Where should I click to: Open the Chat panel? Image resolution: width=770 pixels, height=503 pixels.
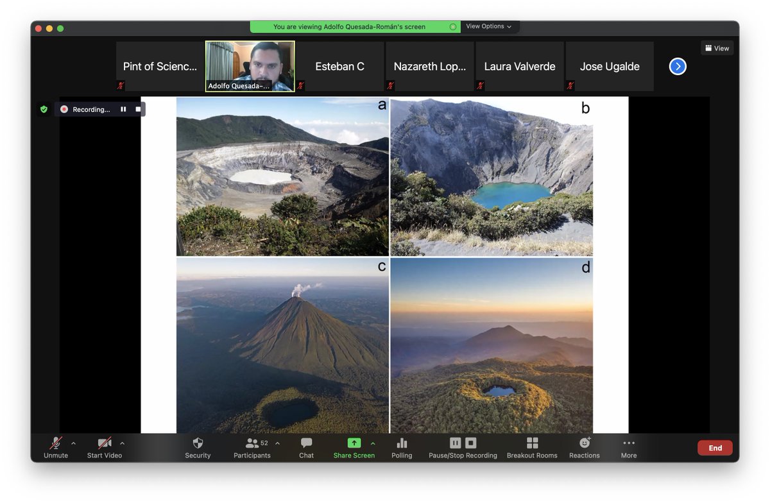[306, 447]
